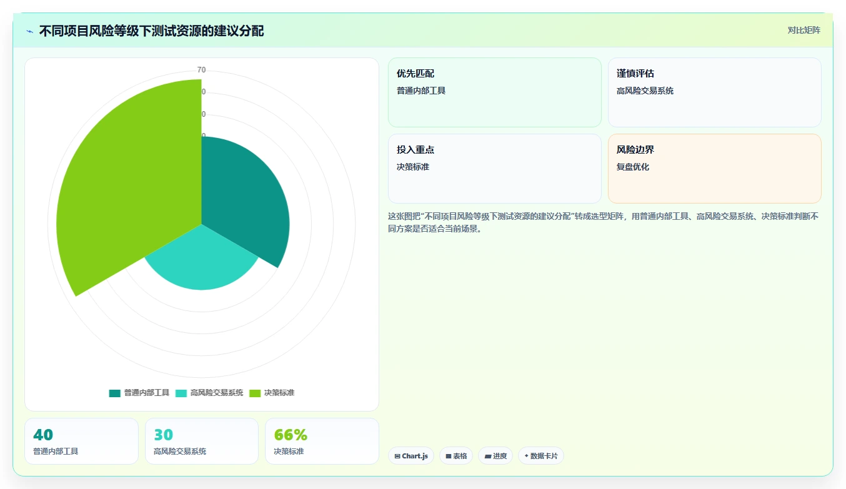
Task: Click the 40 普通内部工具 stat card
Action: point(81,441)
